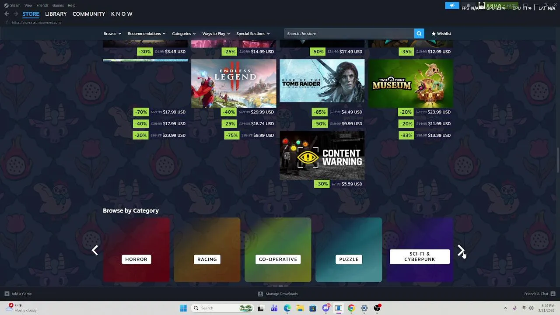Click the forward navigation arrow
The height and width of the screenshot is (315, 560).
tap(16, 14)
